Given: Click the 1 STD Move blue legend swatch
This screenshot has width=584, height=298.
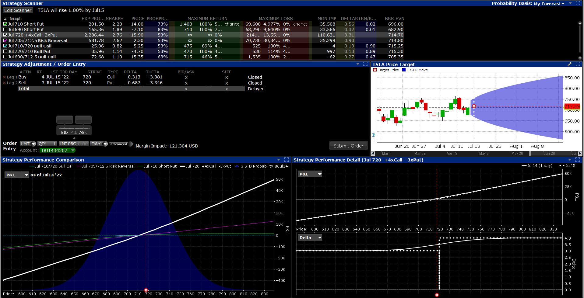Looking at the screenshot, I should (x=403, y=70).
